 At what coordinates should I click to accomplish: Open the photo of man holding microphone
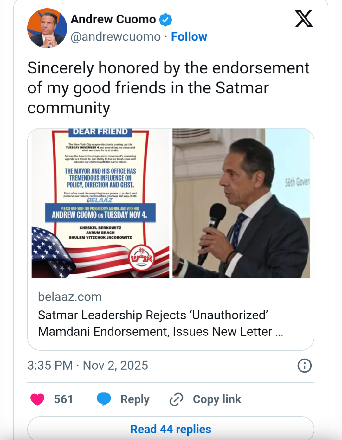point(241,203)
